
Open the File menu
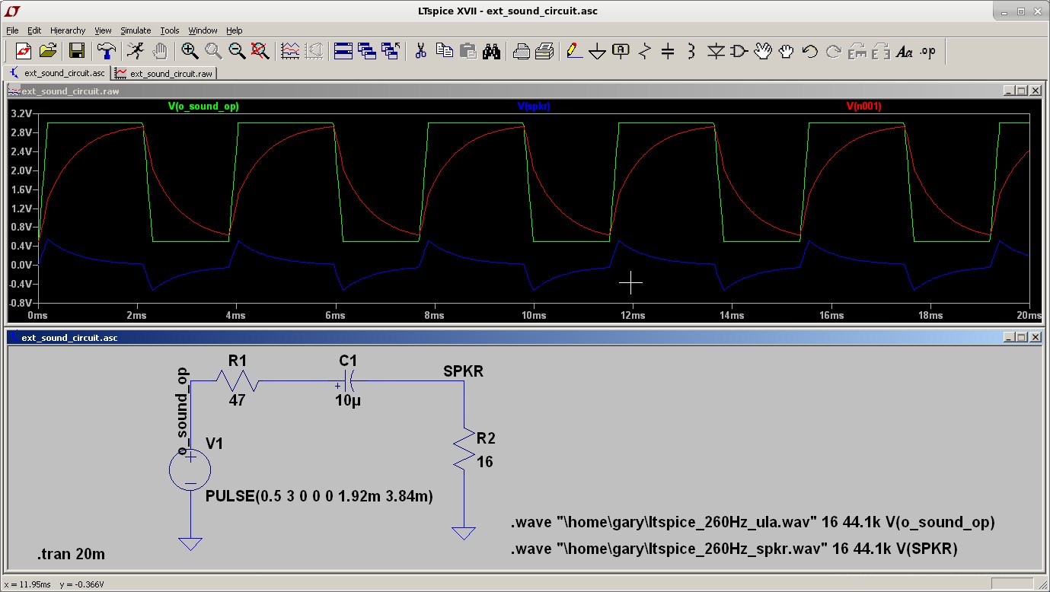pyautogui.click(x=12, y=30)
